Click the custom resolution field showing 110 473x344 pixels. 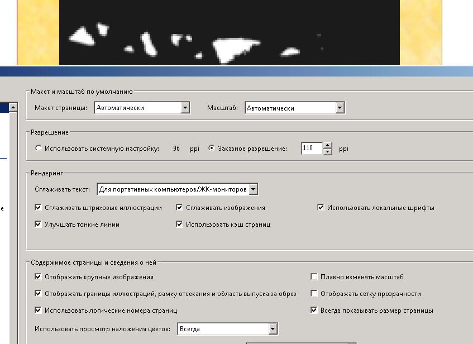(x=312, y=148)
